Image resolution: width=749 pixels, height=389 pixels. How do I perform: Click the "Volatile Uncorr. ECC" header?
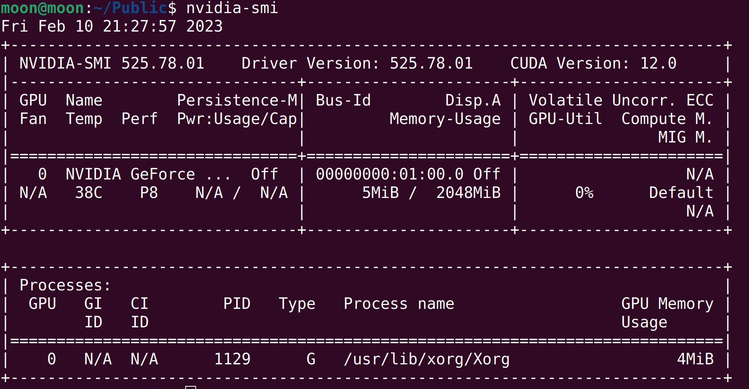coord(621,100)
